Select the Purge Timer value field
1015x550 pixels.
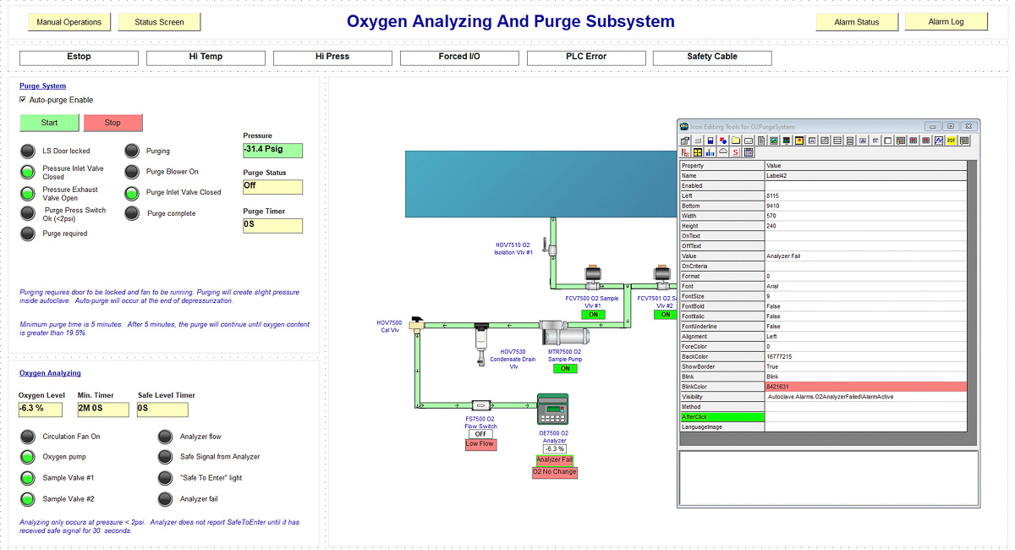coord(272,226)
